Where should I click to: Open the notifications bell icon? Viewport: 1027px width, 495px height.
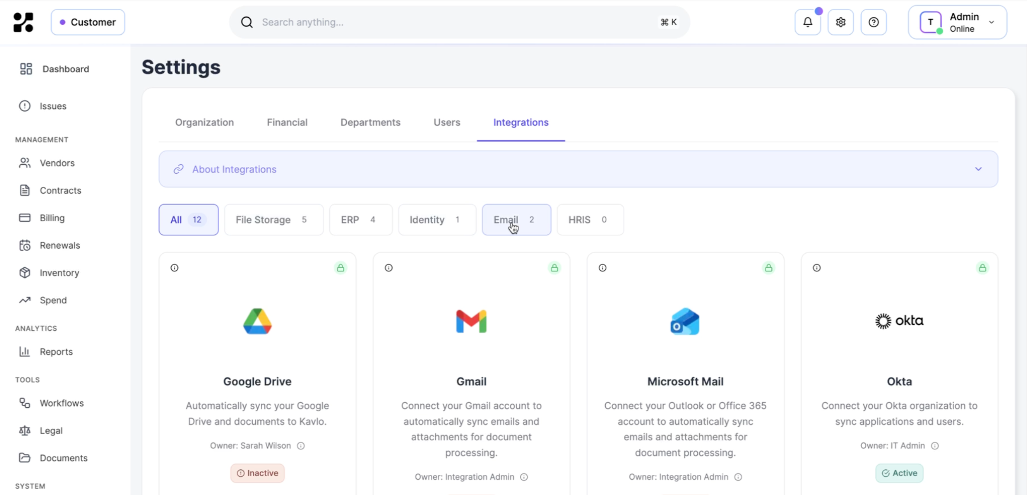coord(807,22)
